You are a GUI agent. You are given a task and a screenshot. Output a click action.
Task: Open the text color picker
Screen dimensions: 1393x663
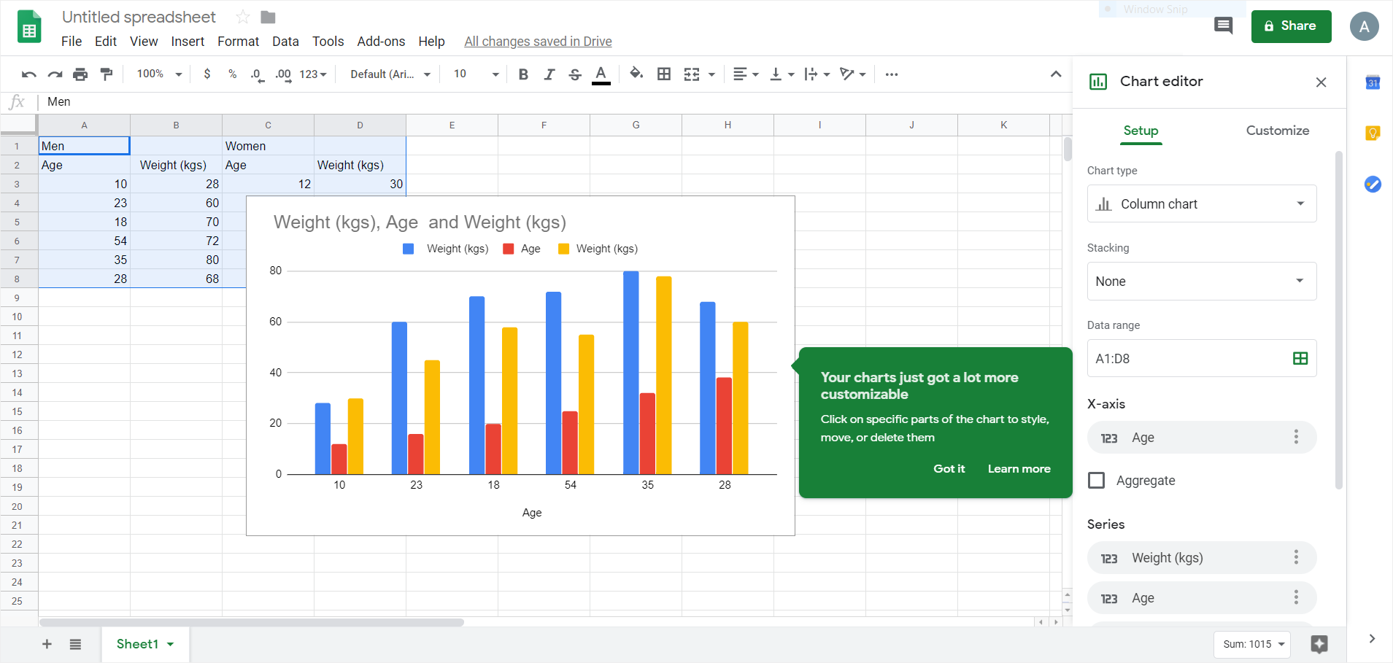(601, 74)
